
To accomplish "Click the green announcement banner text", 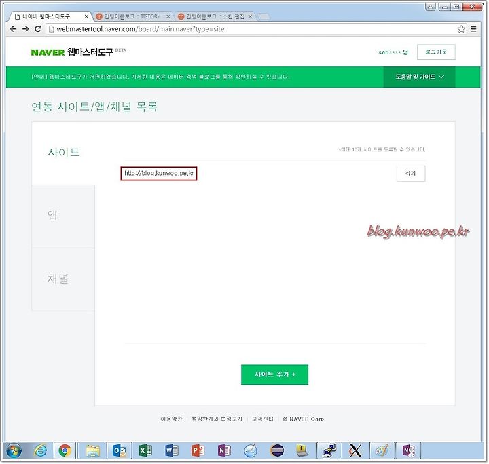I will click(160, 77).
